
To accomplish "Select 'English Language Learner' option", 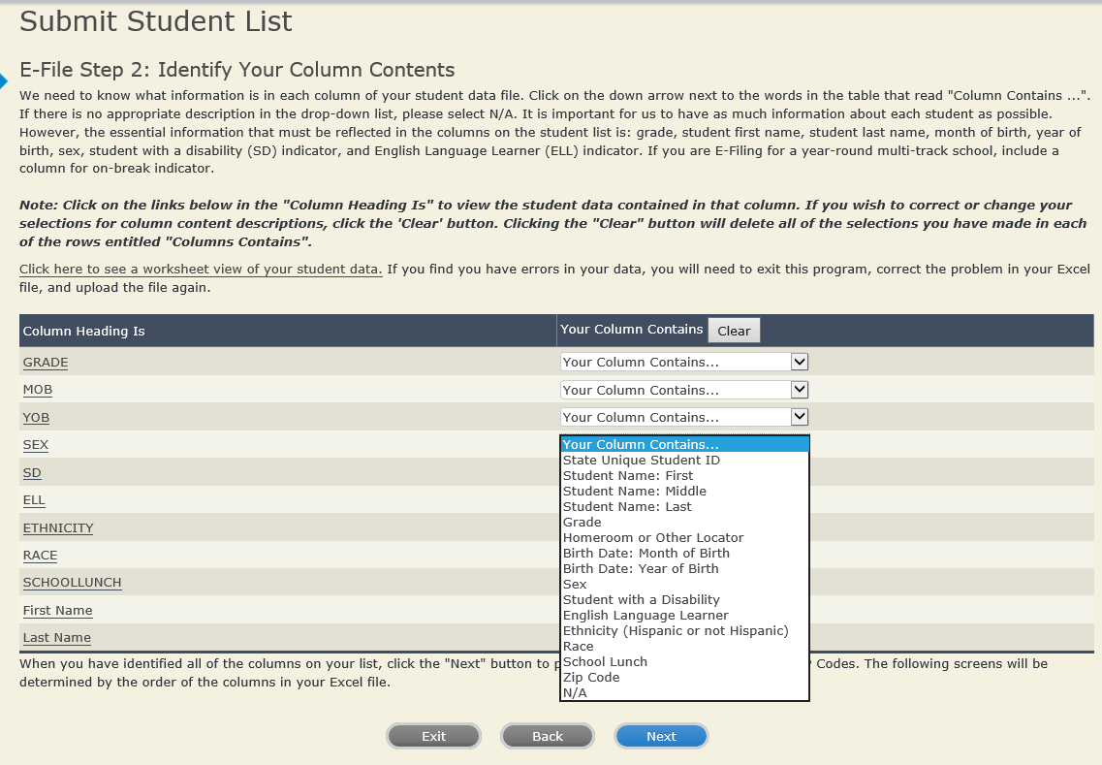I will (645, 616).
